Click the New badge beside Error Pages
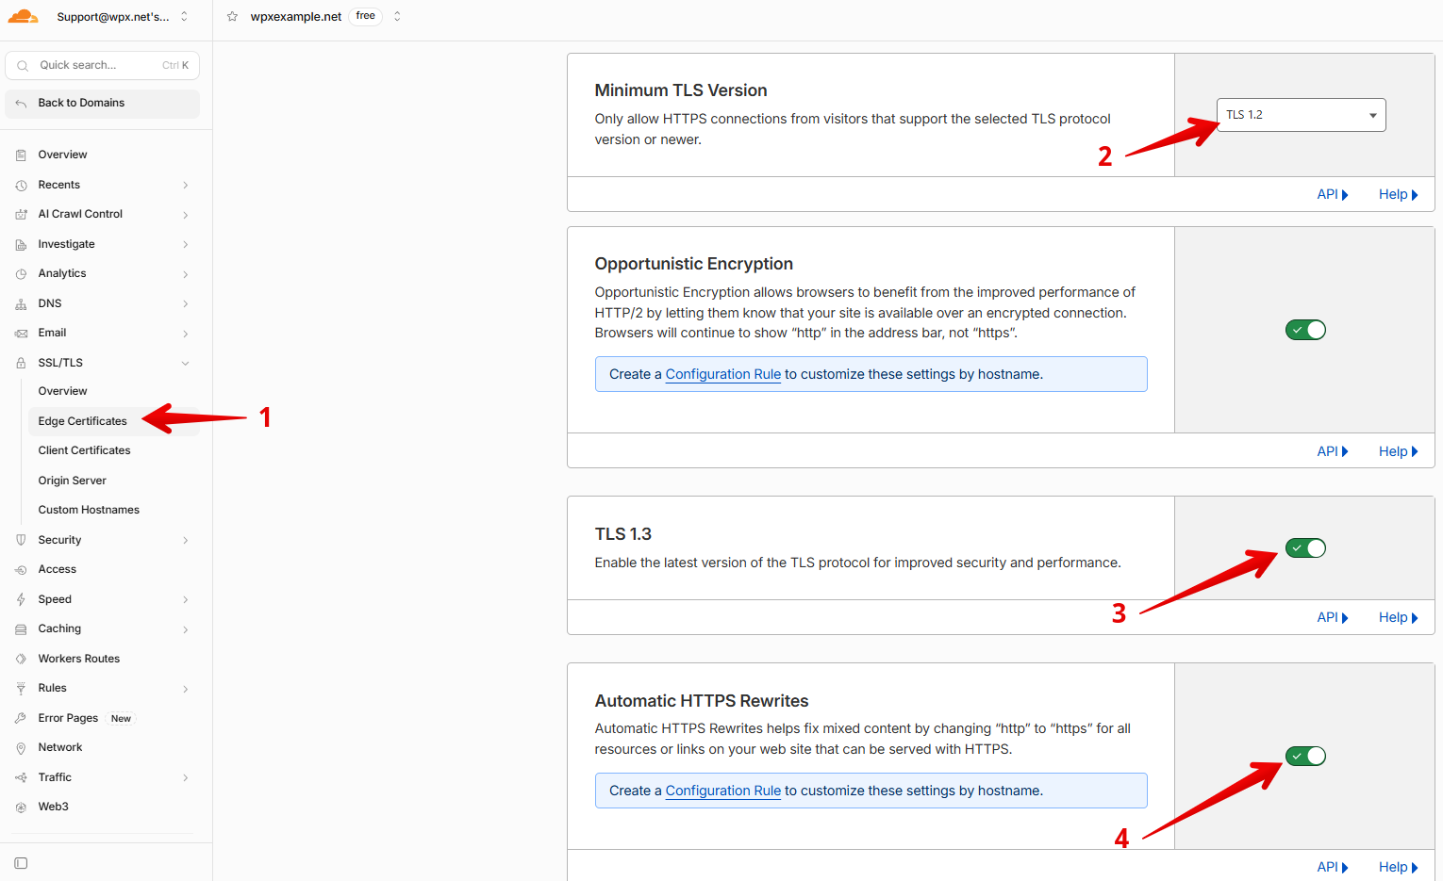 [x=121, y=718]
